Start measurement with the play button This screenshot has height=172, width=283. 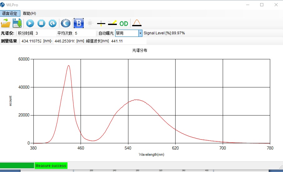pos(30,23)
